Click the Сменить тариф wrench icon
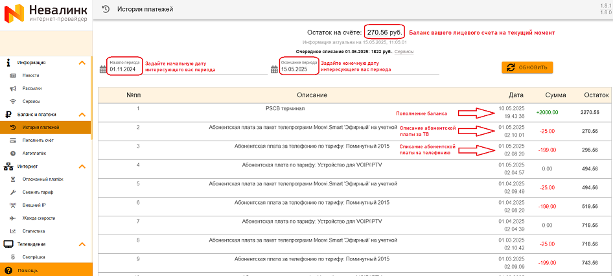 pos(13,192)
